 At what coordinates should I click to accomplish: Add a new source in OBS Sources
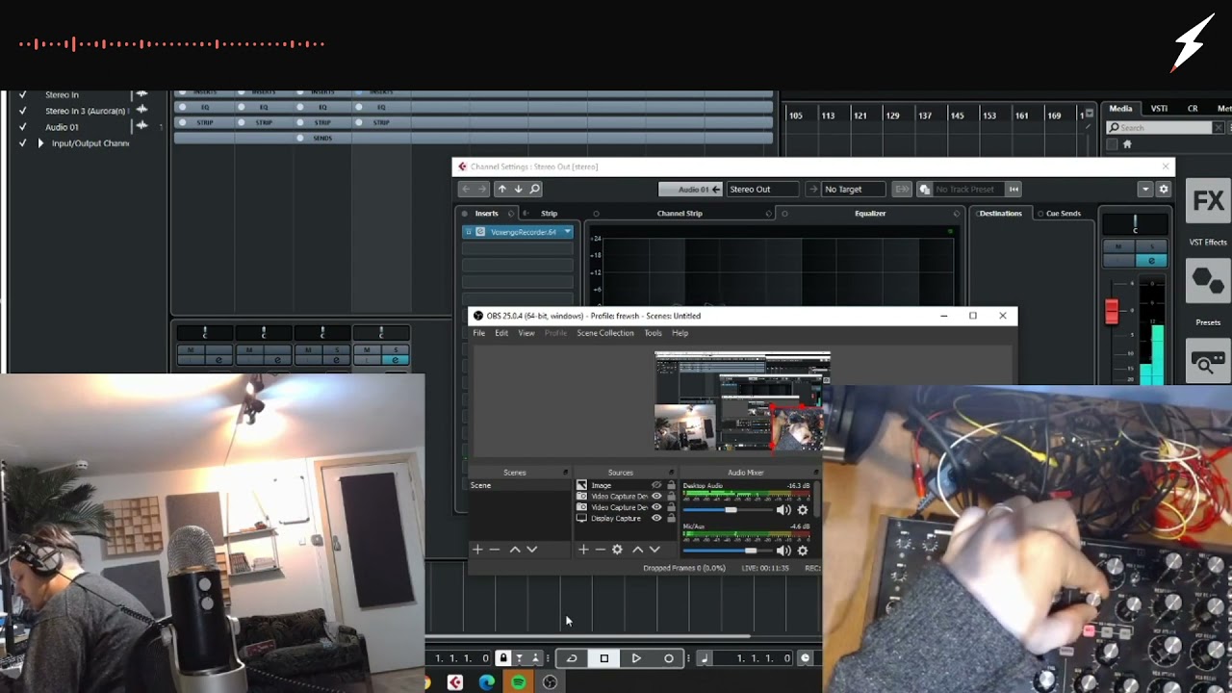pyautogui.click(x=582, y=550)
